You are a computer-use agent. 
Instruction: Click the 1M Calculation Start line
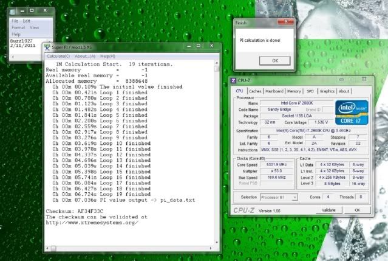point(114,64)
